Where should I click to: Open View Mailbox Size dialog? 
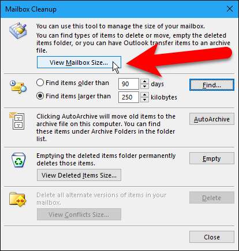pos(79,62)
